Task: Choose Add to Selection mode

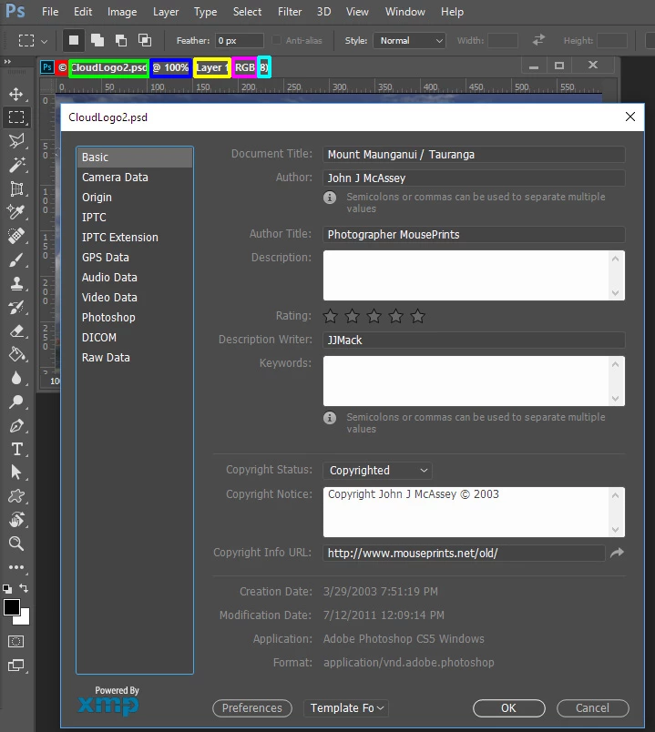Action: pyautogui.click(x=97, y=41)
